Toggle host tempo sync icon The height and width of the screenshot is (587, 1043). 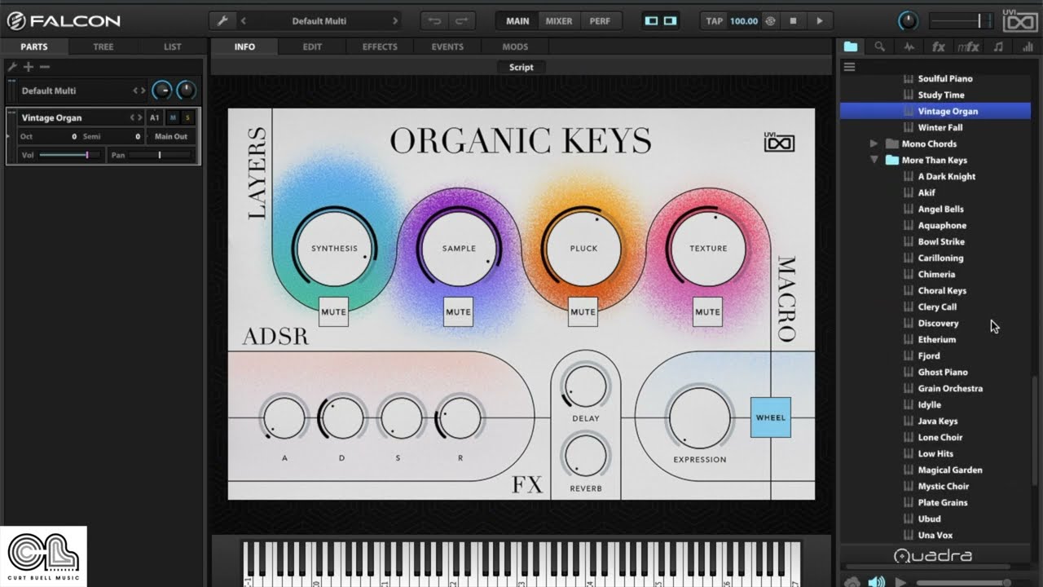770,21
